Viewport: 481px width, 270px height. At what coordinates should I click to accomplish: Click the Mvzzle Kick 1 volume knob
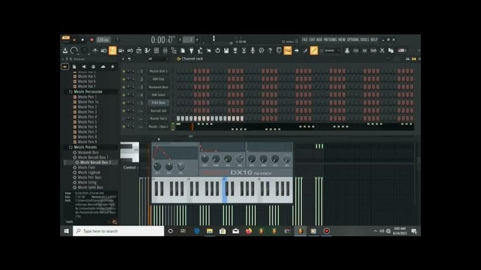[133, 71]
